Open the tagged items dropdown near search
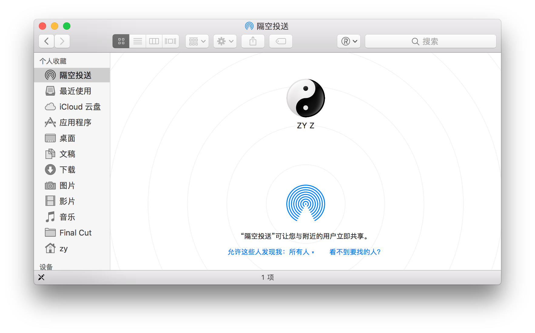The width and height of the screenshot is (535, 333). (x=349, y=41)
